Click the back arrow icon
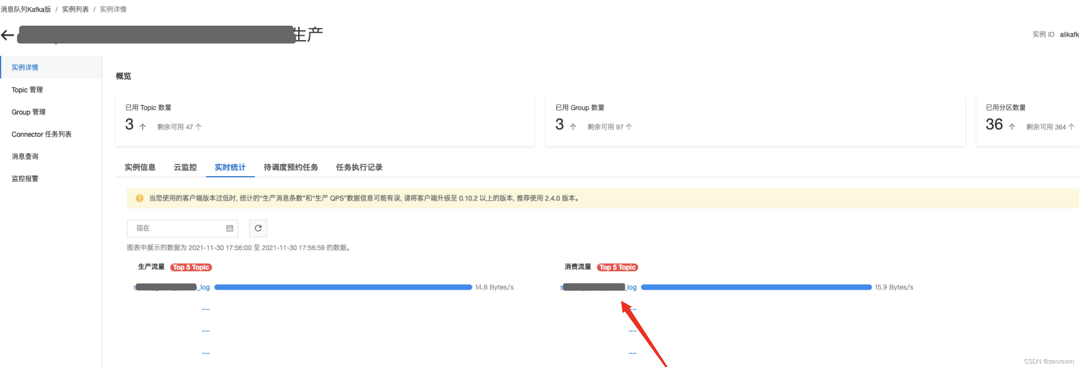 click(7, 35)
